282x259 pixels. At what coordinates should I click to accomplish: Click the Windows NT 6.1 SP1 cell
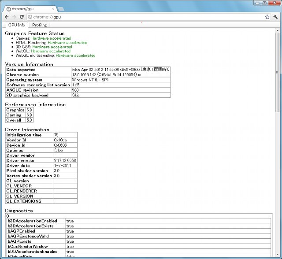pos(121,80)
